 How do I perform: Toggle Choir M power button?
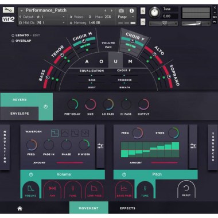(x=84, y=41)
